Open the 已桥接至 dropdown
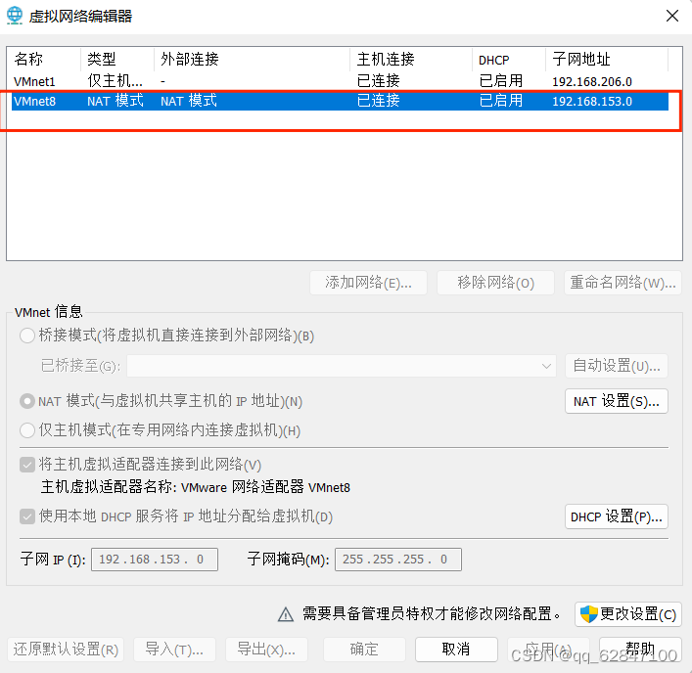The image size is (692, 673). (342, 366)
